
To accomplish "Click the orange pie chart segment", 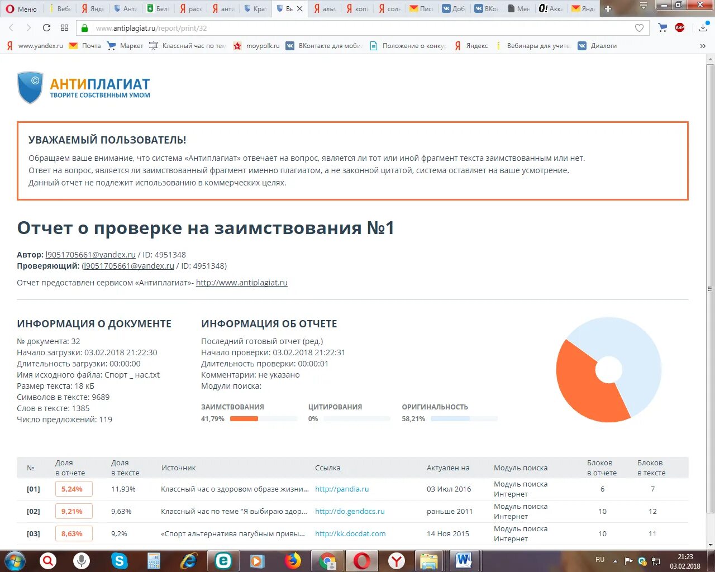I will [x=581, y=385].
